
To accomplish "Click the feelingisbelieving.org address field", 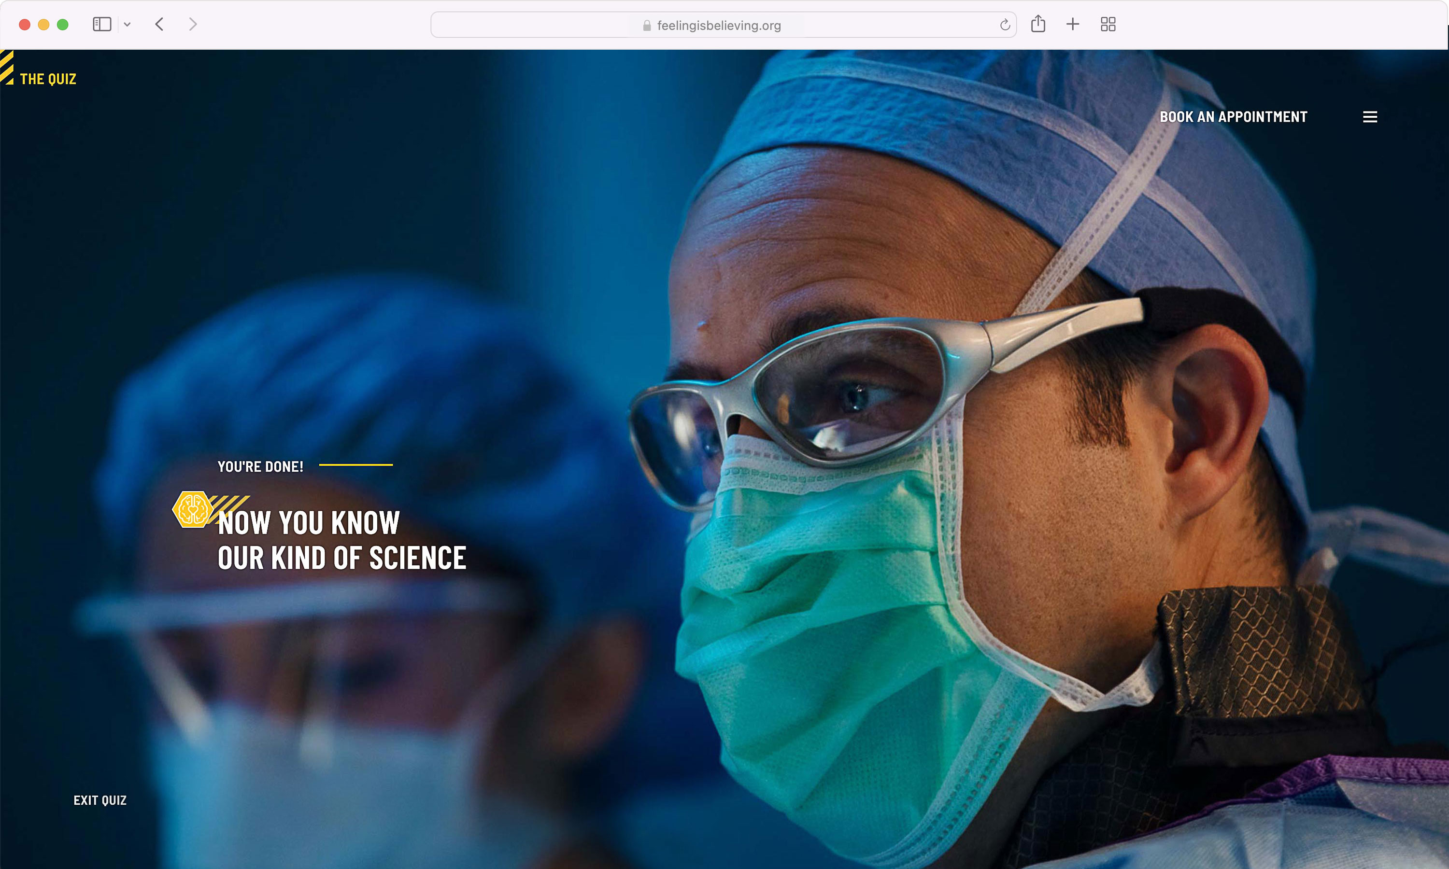I will 719,26.
